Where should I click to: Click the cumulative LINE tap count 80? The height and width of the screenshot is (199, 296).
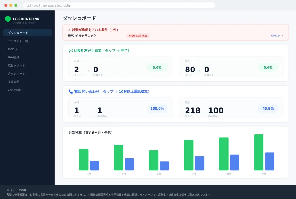pyautogui.click(x=190, y=70)
